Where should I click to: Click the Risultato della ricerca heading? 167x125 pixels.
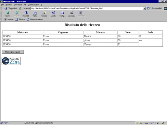(82, 25)
